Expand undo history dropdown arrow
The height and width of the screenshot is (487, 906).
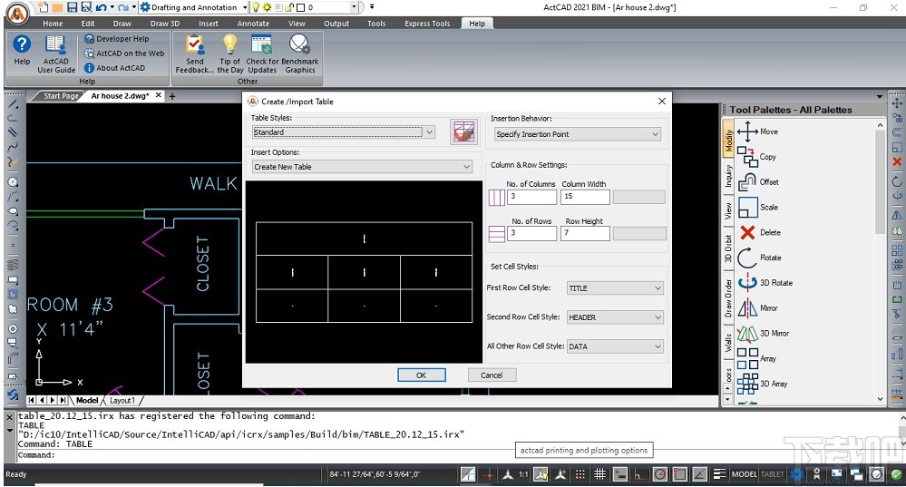pos(112,7)
